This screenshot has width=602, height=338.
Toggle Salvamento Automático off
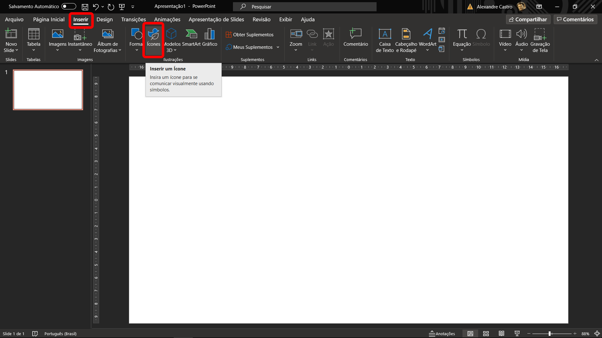tap(69, 6)
